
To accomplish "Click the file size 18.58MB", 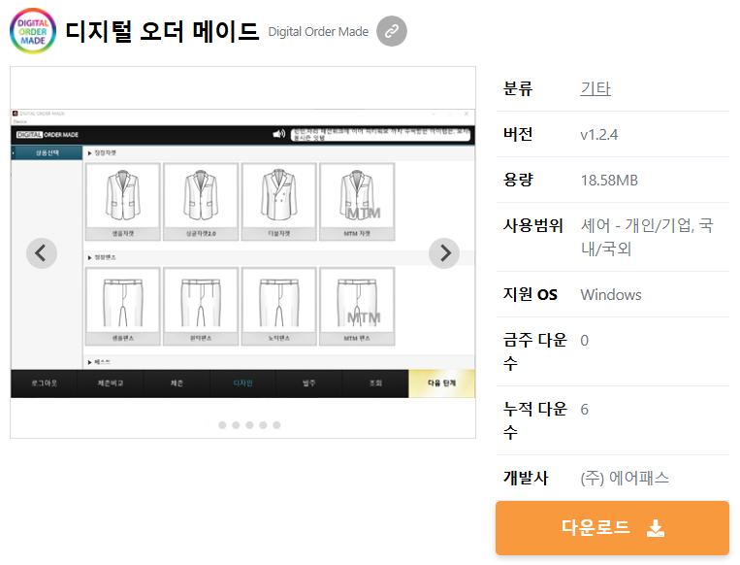I will click(x=609, y=180).
